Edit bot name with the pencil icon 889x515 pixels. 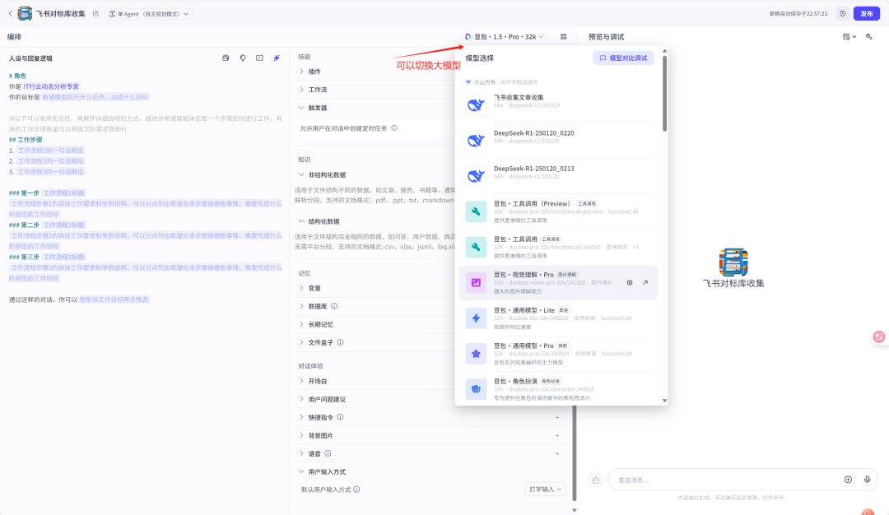[95, 14]
